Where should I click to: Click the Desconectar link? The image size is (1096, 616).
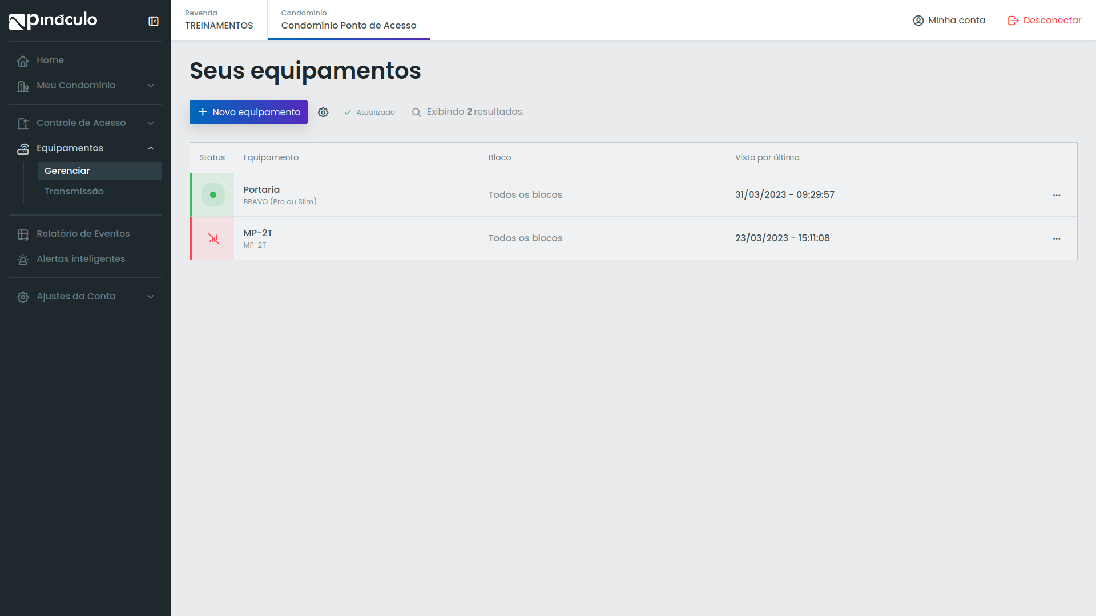[1051, 20]
